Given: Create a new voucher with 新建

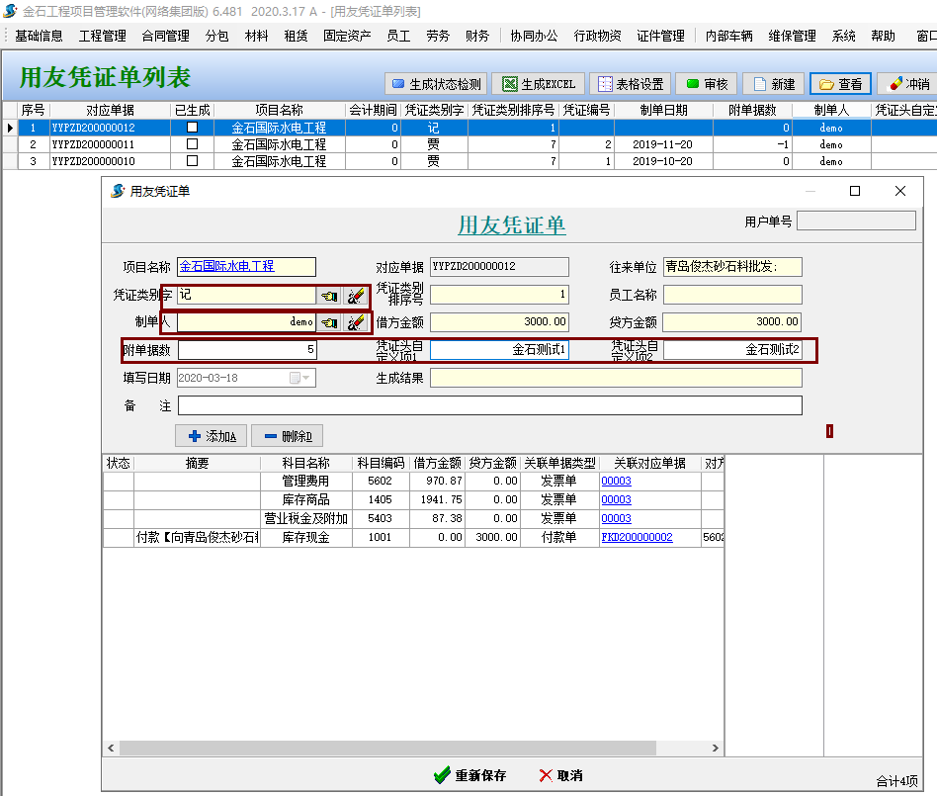Looking at the screenshot, I should [773, 84].
